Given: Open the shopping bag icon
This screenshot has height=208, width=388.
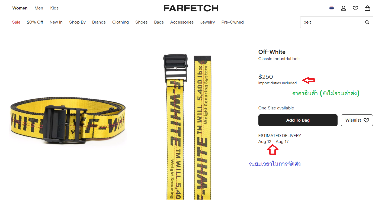Looking at the screenshot, I should tap(367, 8).
